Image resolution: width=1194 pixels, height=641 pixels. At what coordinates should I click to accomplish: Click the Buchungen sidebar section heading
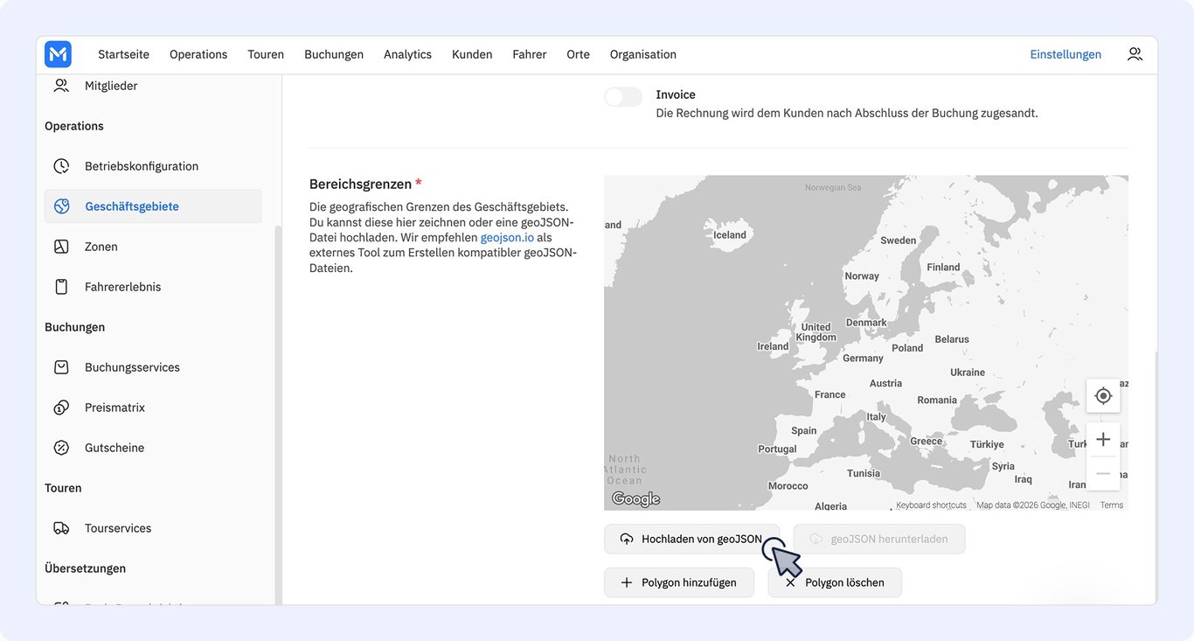[x=74, y=327]
